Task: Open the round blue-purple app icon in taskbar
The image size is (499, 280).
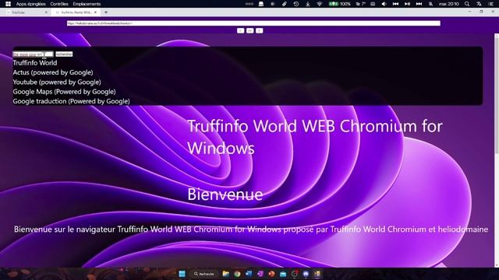Action: coord(306,274)
